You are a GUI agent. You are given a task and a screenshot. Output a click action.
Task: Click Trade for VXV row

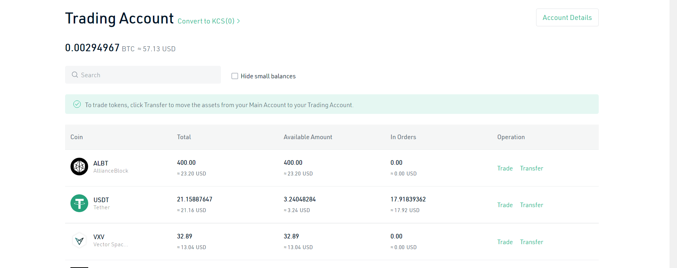(505, 242)
